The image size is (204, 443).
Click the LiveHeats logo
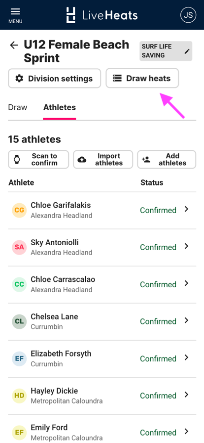click(102, 15)
